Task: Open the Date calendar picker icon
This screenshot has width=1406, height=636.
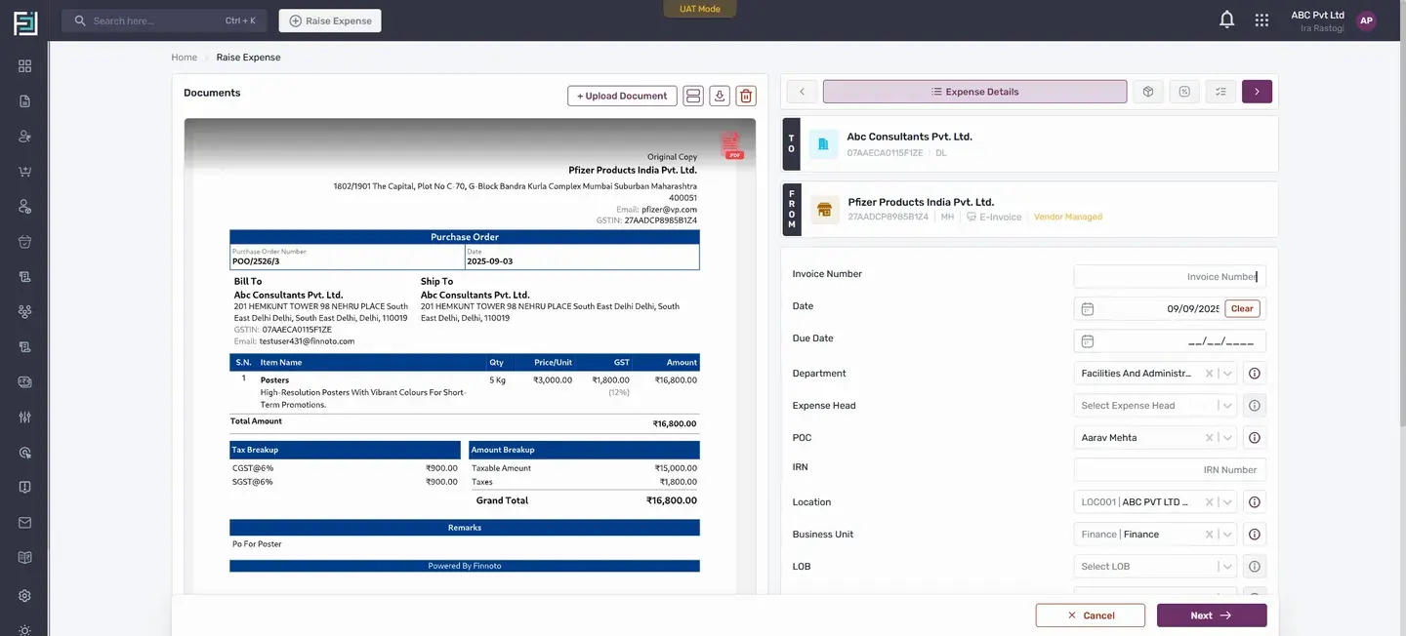Action: (1088, 309)
